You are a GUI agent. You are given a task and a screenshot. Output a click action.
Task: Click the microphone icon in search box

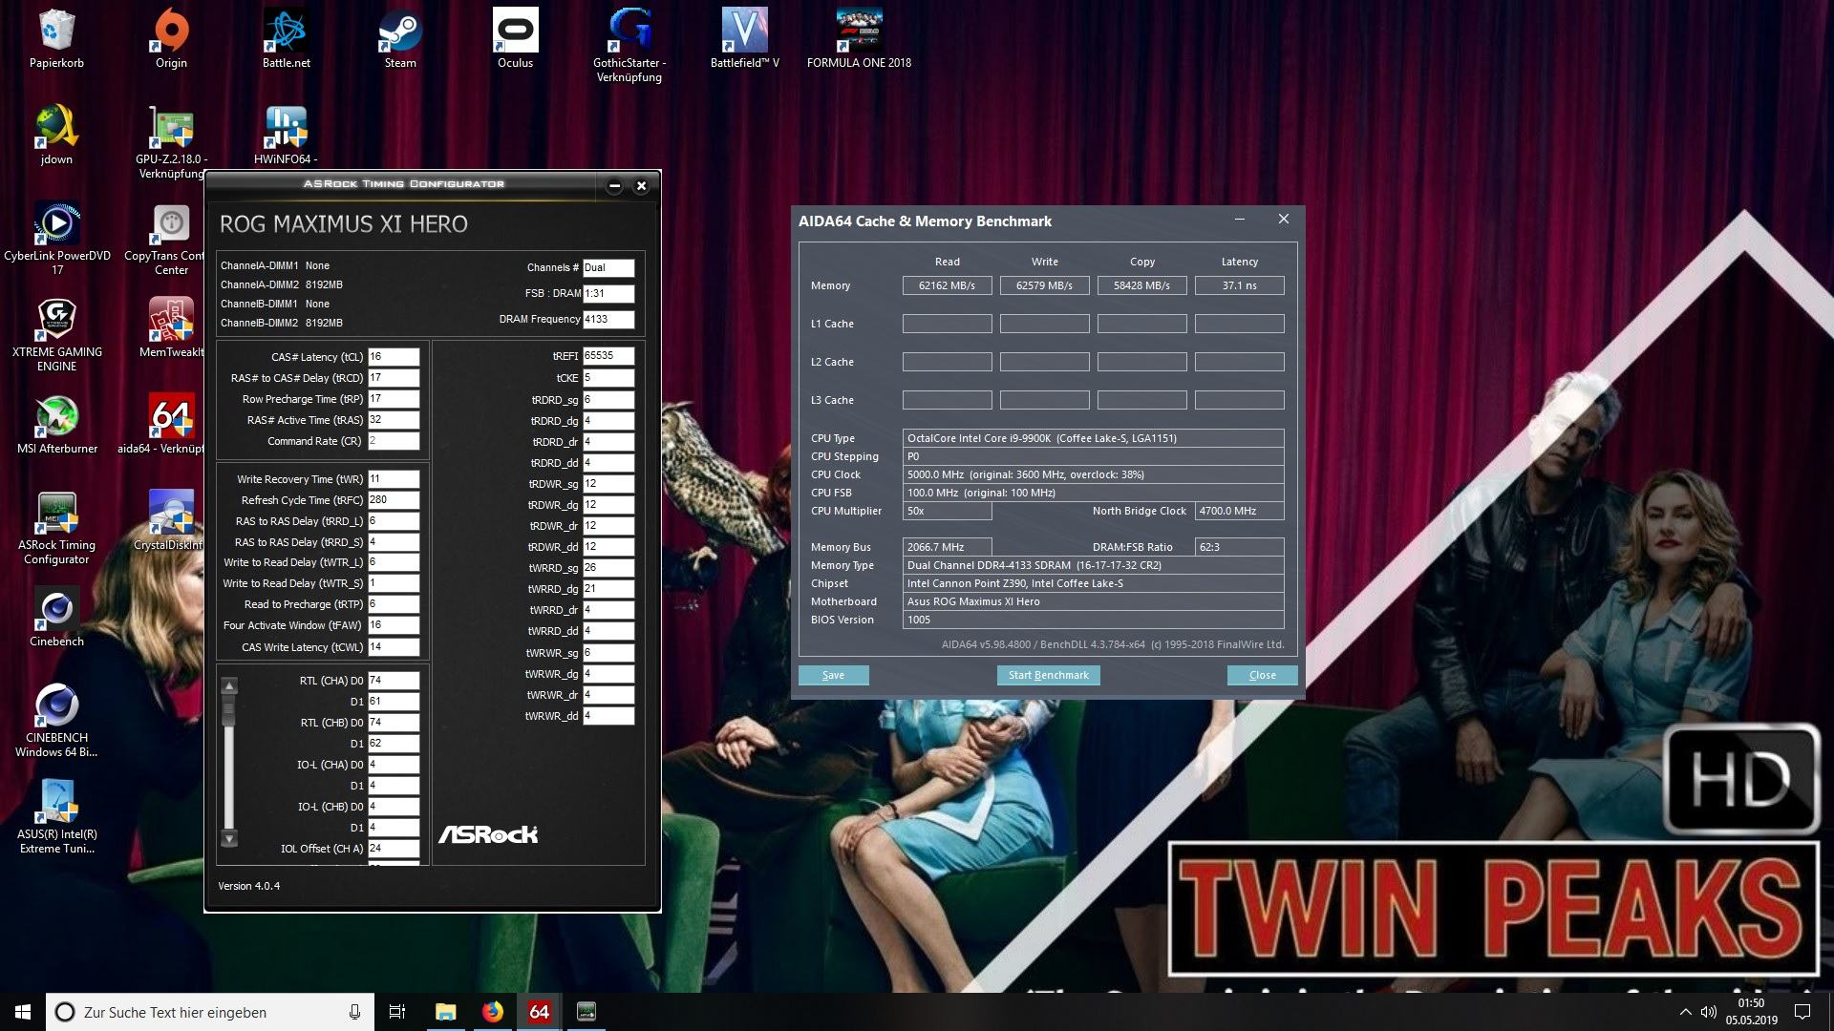tap(354, 1012)
